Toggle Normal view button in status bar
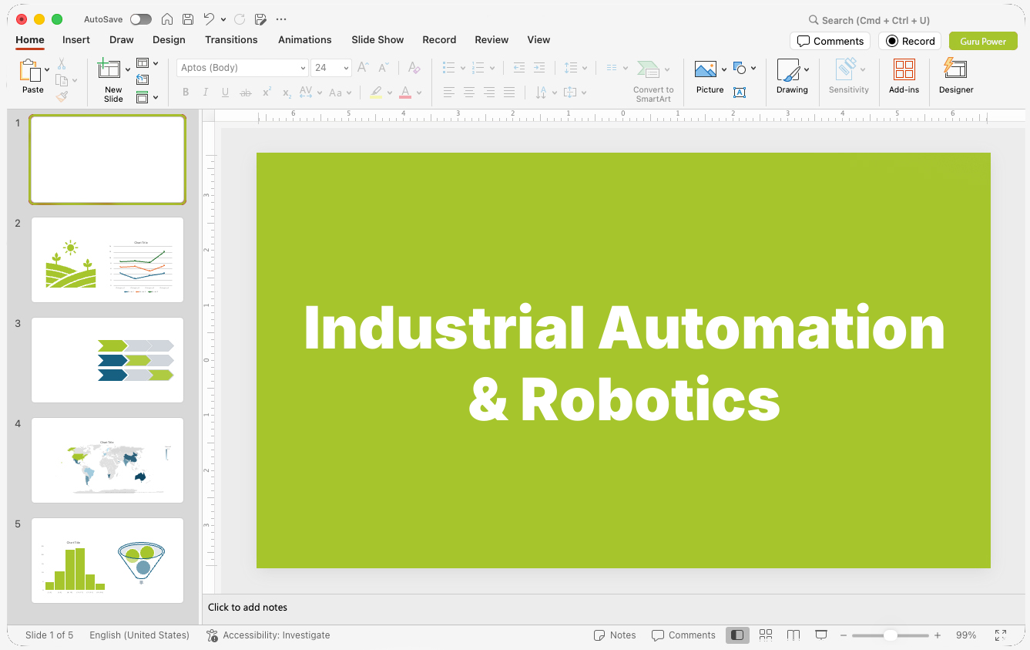The width and height of the screenshot is (1030, 650). (737, 635)
